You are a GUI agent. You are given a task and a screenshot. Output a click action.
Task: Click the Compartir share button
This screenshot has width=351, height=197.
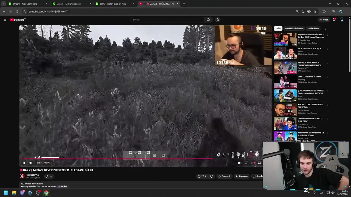click(x=224, y=176)
